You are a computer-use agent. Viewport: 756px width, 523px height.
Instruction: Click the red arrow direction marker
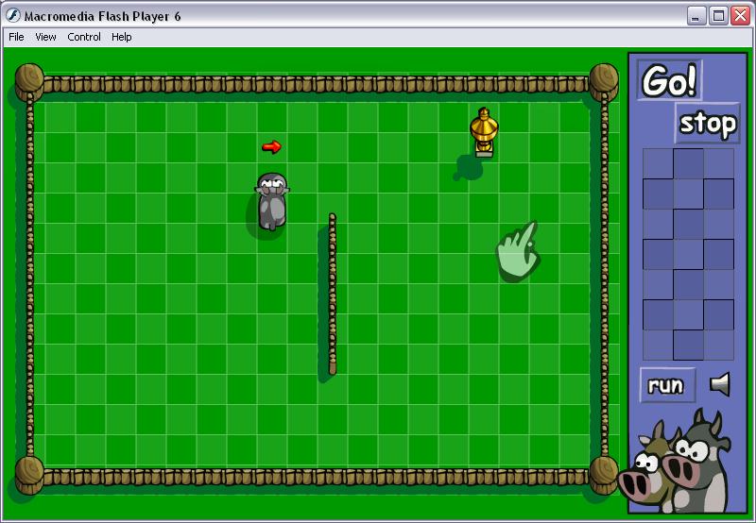point(271,146)
